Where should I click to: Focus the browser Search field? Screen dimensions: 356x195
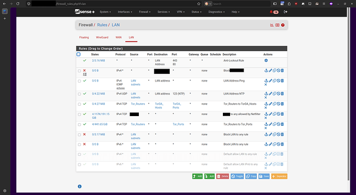tap(240, 4)
